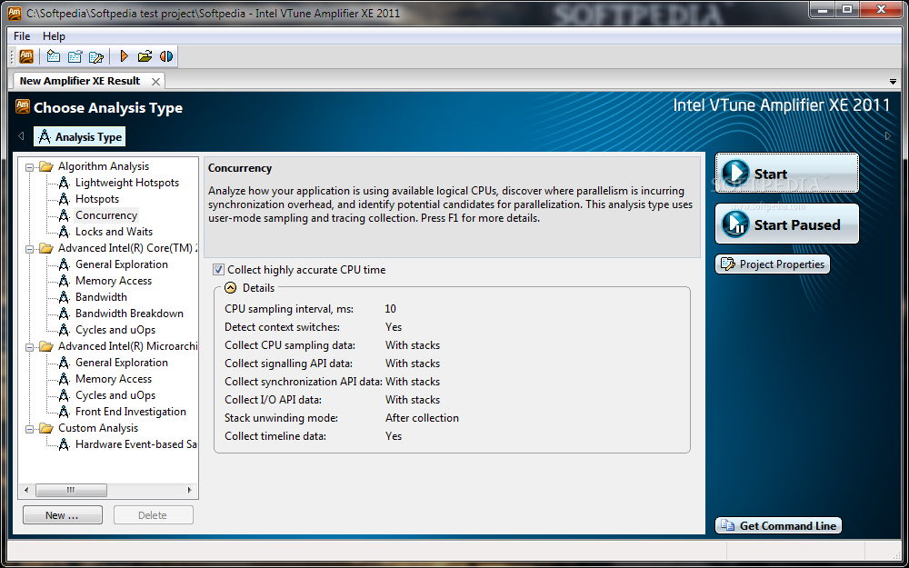
Task: Select the Custom Analysis folder label
Action: coord(98,428)
